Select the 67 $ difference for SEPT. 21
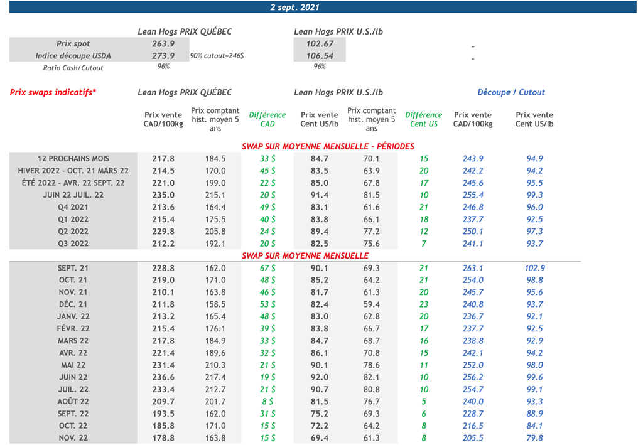The height and width of the screenshot is (445, 643). [267, 268]
